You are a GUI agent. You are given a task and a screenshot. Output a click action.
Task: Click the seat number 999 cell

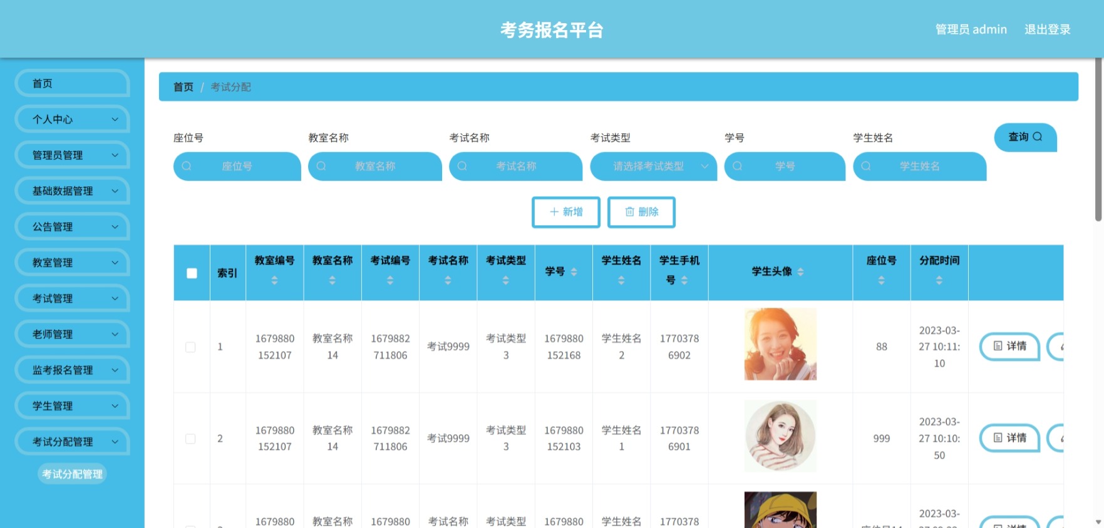click(881, 439)
